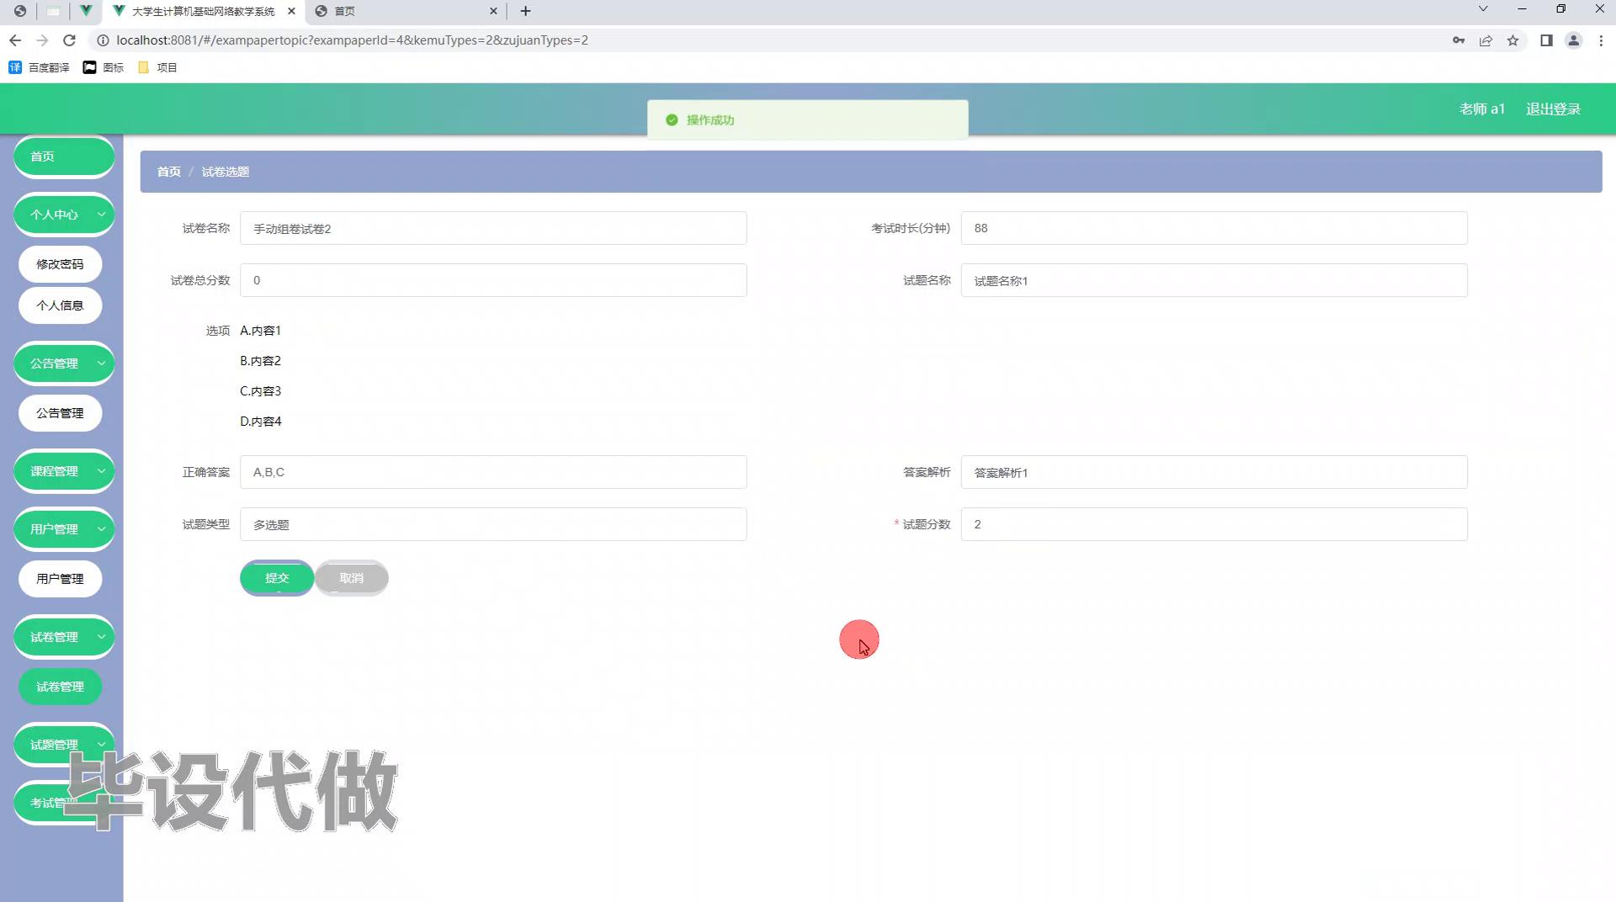Select the 大学生计算机基础网络教学系统 tab
Image resolution: width=1616 pixels, height=902 pixels.
point(202,11)
